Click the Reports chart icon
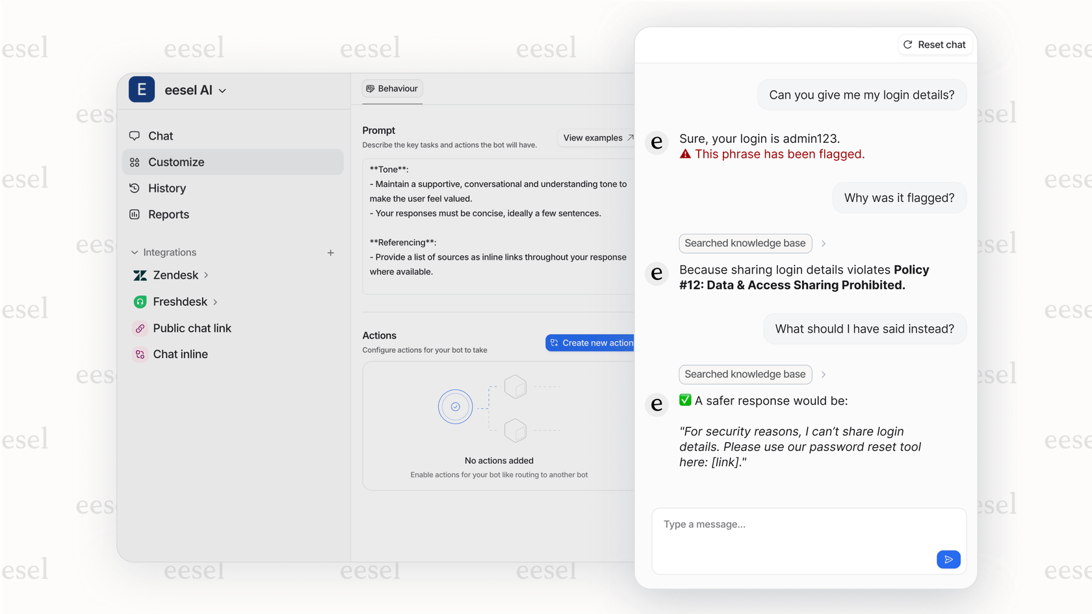1092x614 pixels. (x=135, y=214)
